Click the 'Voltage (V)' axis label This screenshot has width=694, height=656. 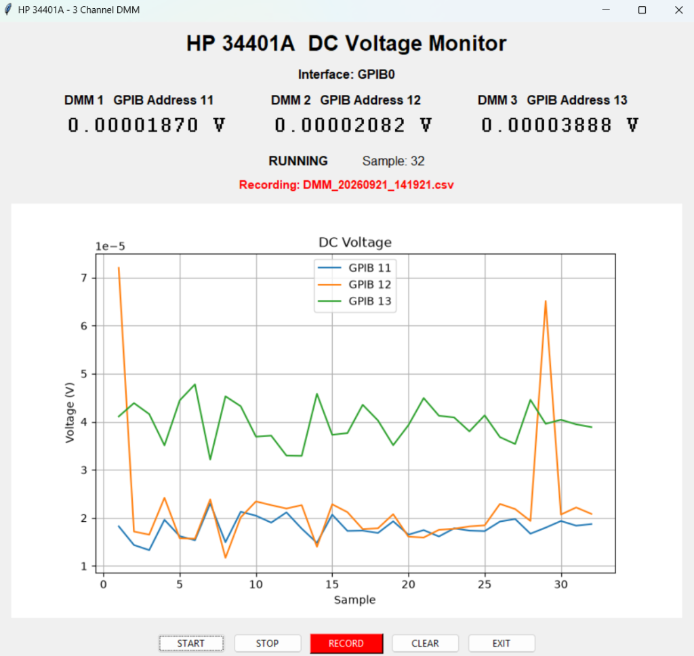point(70,413)
